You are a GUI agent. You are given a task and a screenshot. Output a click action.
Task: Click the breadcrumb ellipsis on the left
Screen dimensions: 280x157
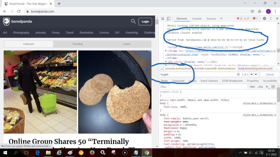pos(162,68)
